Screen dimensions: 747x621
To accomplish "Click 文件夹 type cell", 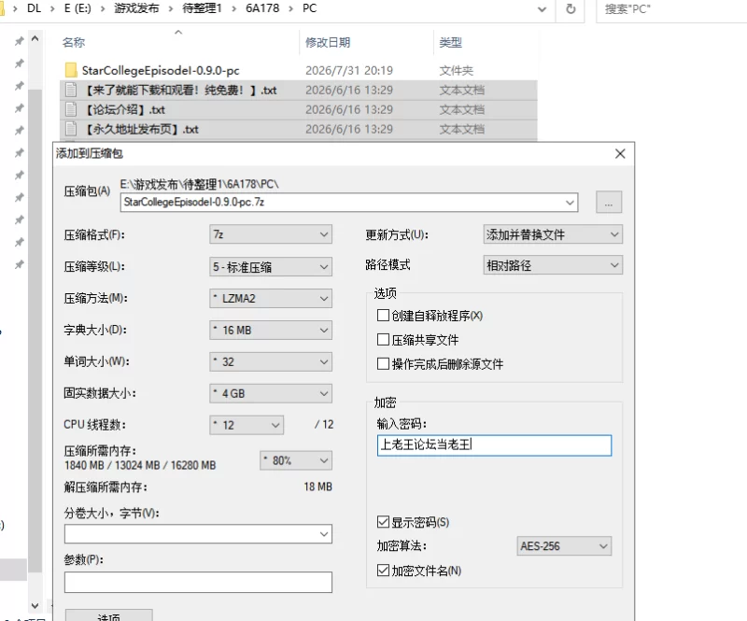I will (456, 71).
